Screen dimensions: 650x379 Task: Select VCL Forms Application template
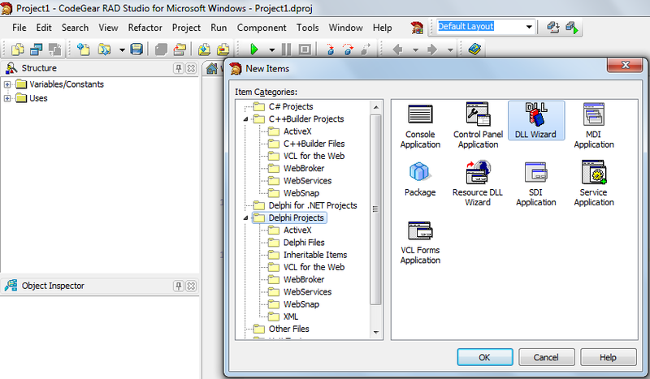pyautogui.click(x=420, y=242)
